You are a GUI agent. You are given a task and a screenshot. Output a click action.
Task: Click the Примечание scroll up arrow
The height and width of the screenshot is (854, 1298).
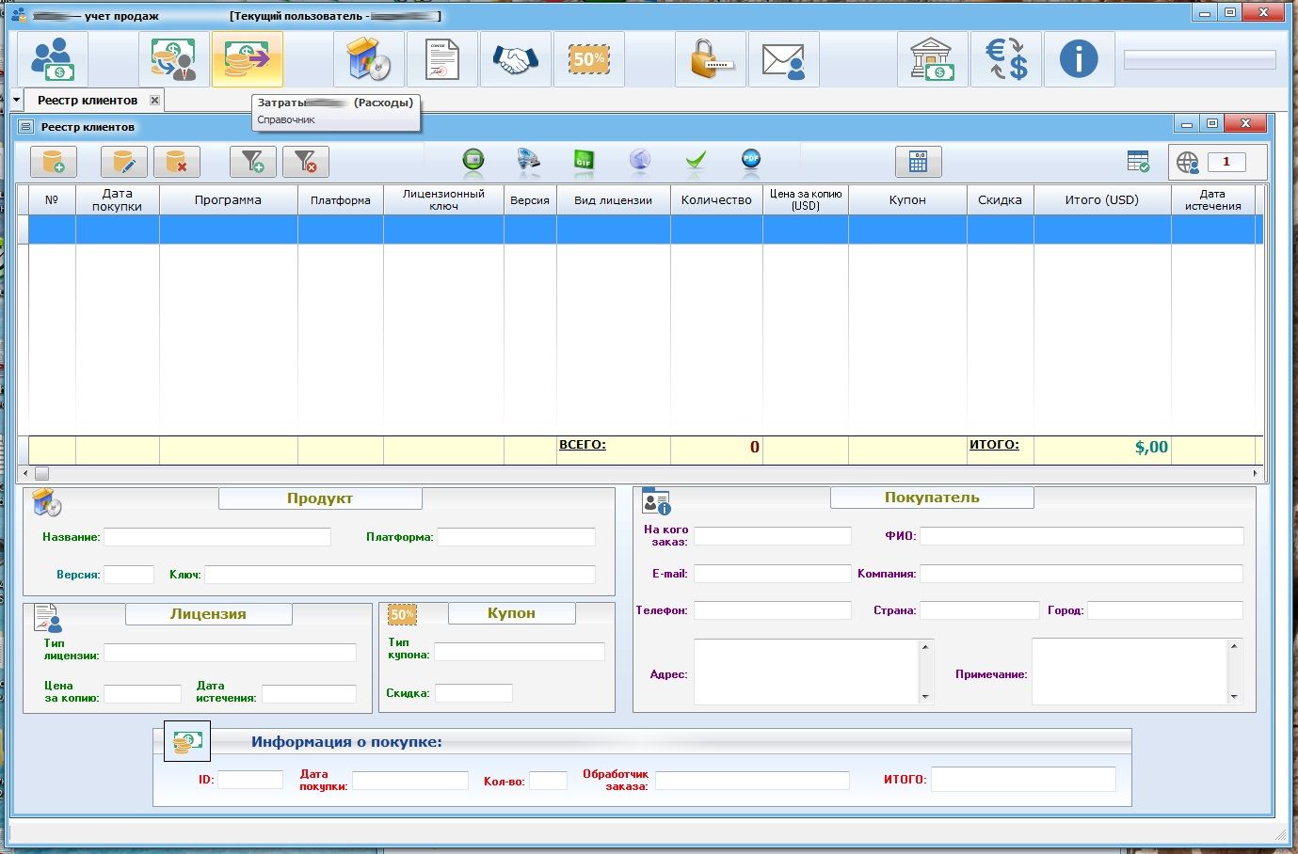pyautogui.click(x=1234, y=646)
